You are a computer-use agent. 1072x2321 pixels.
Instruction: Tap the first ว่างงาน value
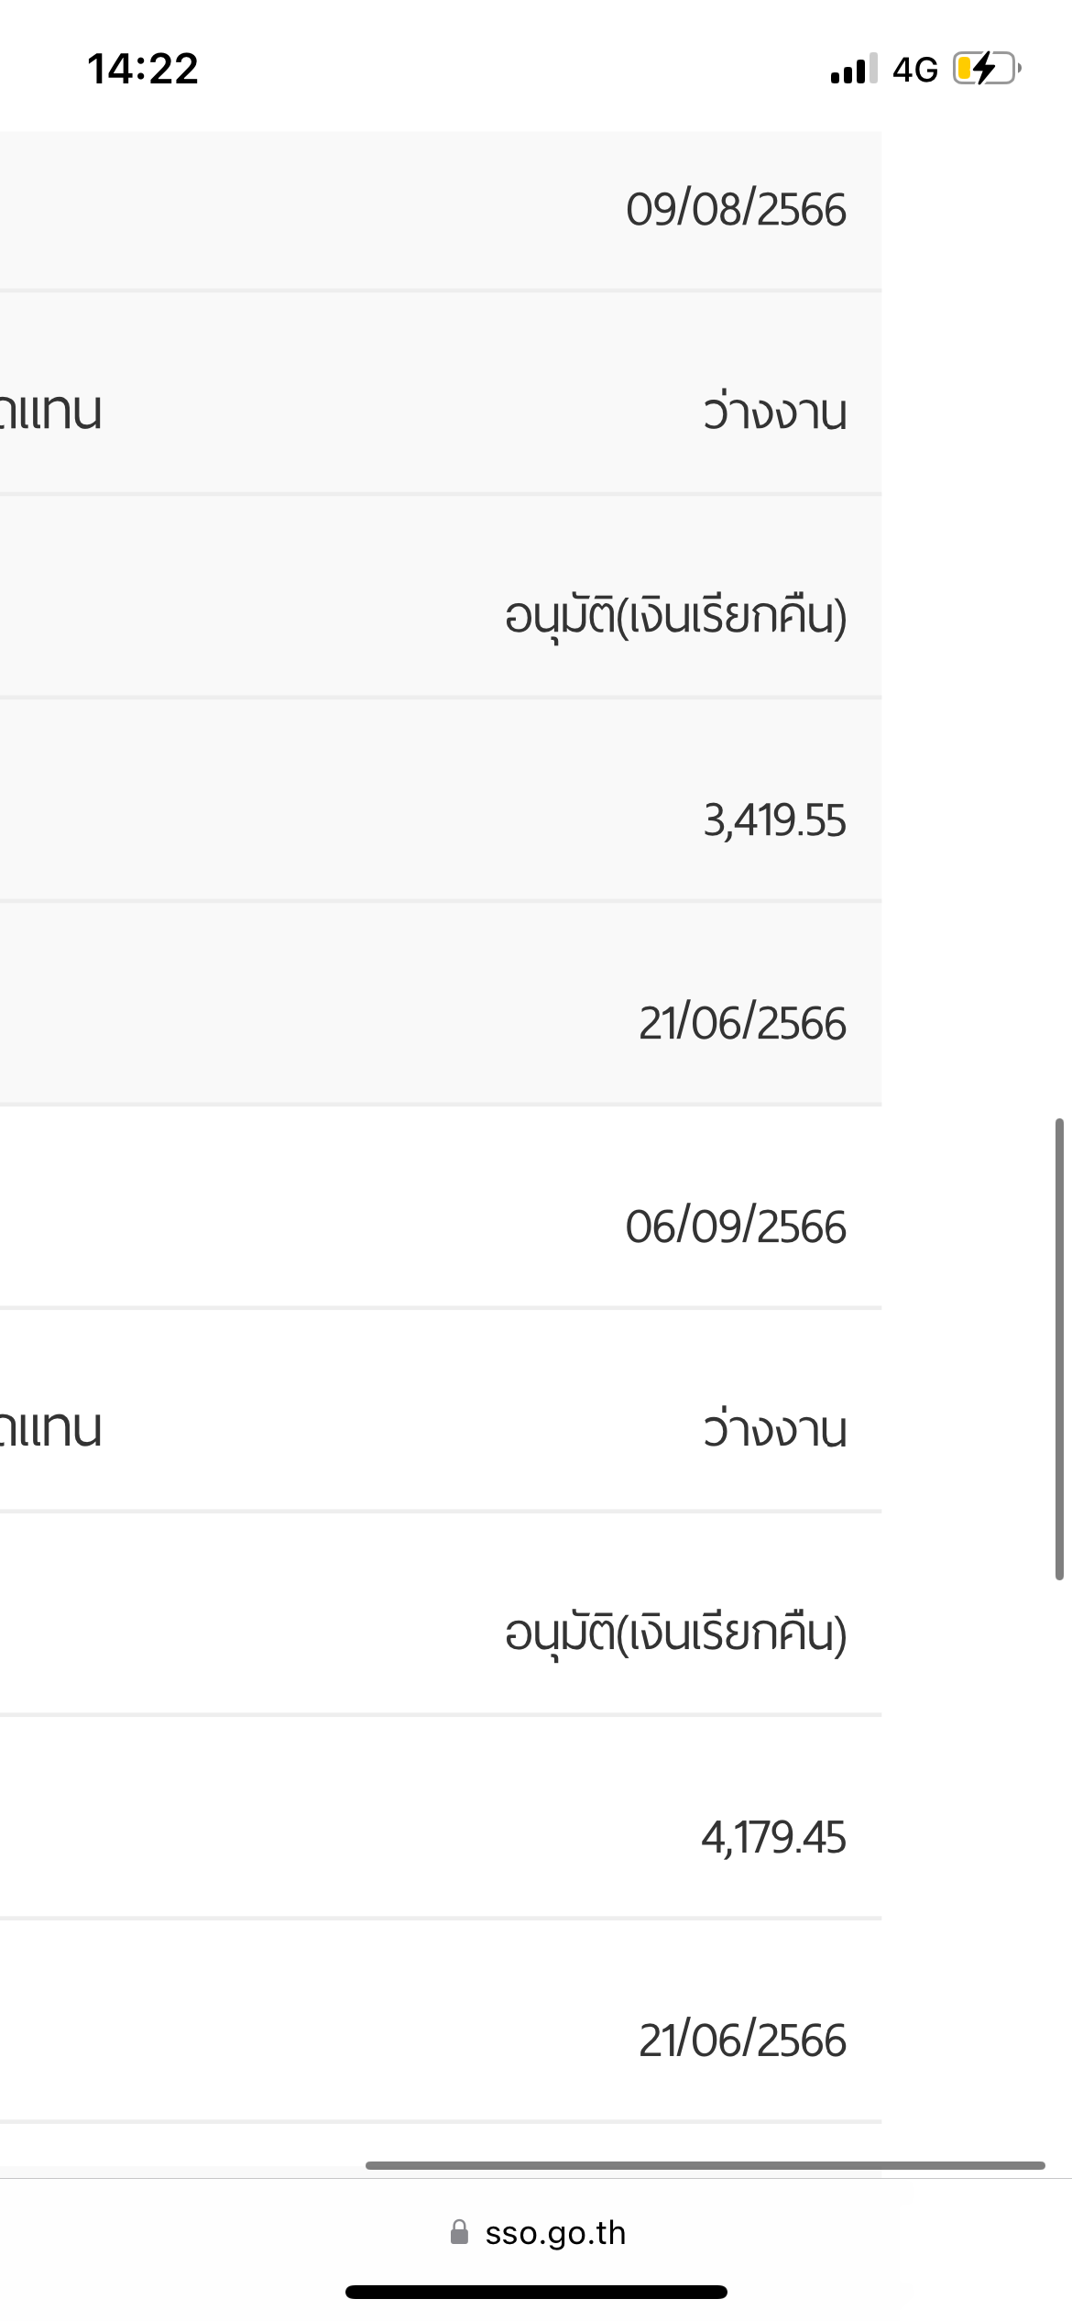(x=775, y=412)
